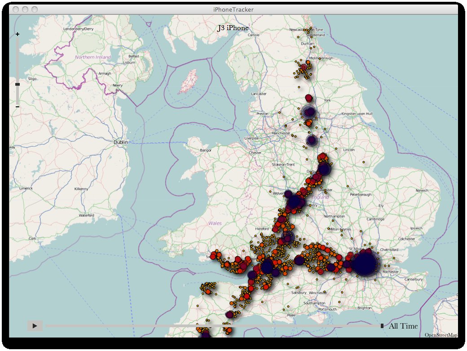Click the Hereford town label
The image size is (467, 351).
(x=262, y=228)
